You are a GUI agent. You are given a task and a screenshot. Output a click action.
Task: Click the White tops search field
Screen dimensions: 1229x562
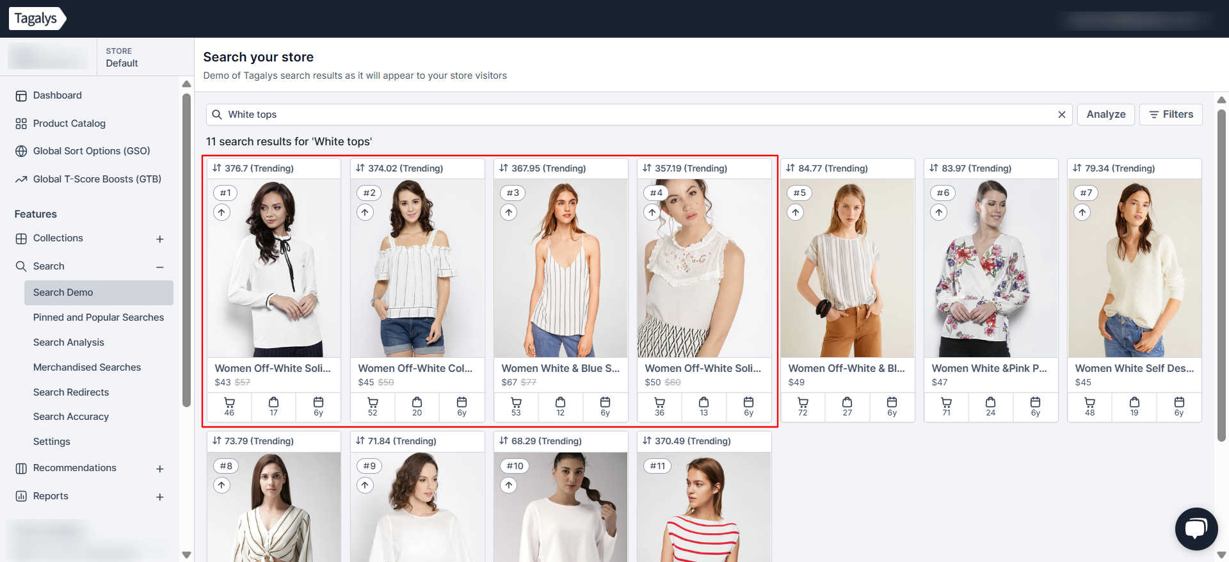(639, 115)
